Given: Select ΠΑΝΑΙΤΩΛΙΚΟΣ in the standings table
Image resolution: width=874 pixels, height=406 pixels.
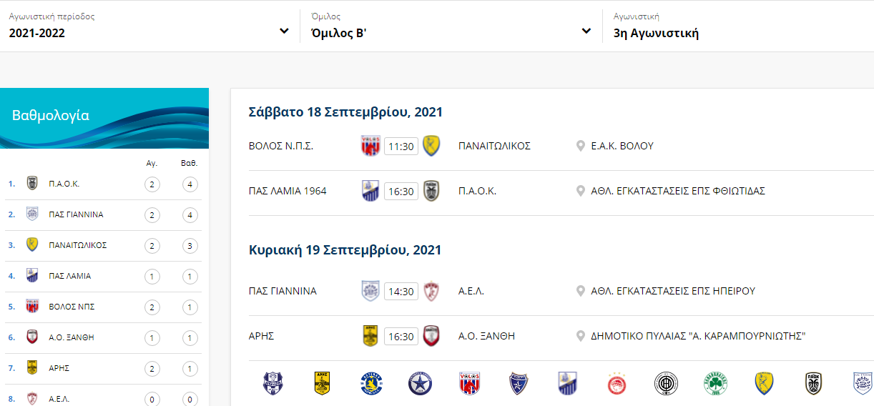Looking at the screenshot, I should (104, 245).
